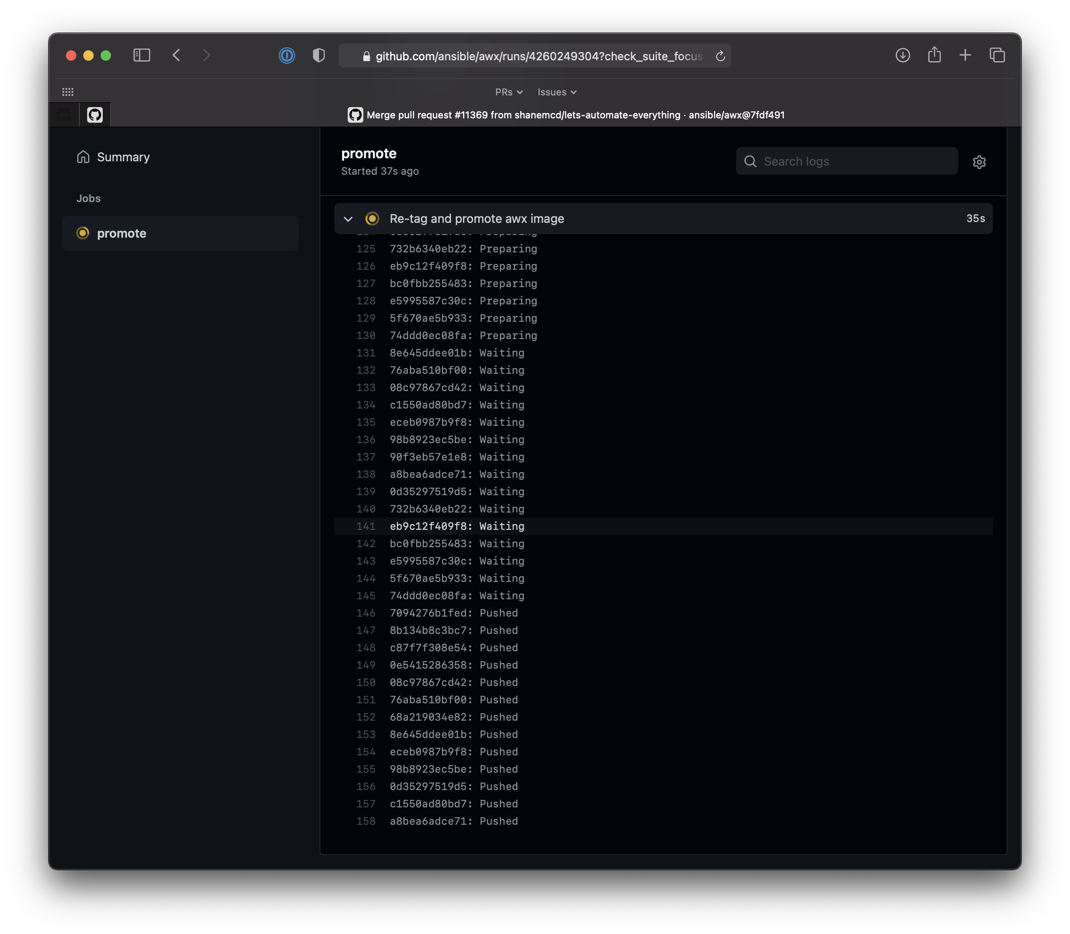Open the favorites grid icon
The image size is (1070, 934).
tap(68, 92)
